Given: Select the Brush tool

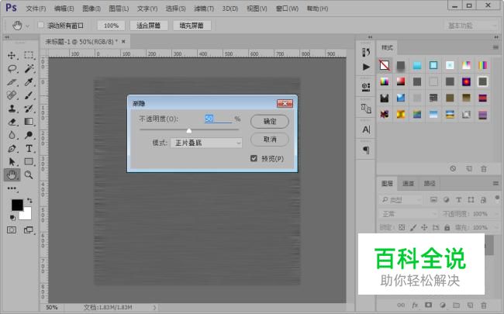Looking at the screenshot, I should [29, 95].
